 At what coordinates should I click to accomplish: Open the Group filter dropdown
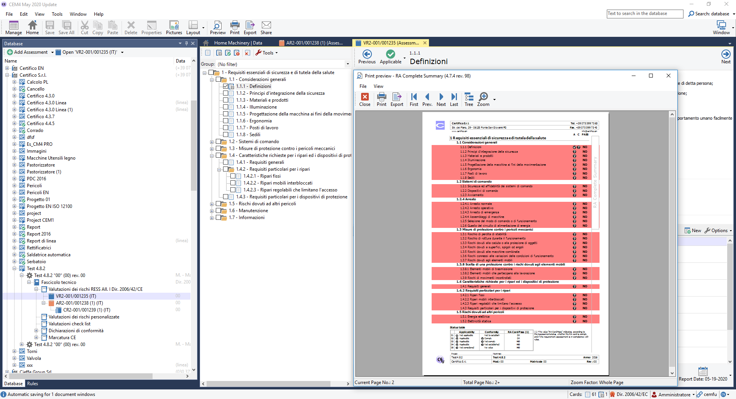click(348, 64)
